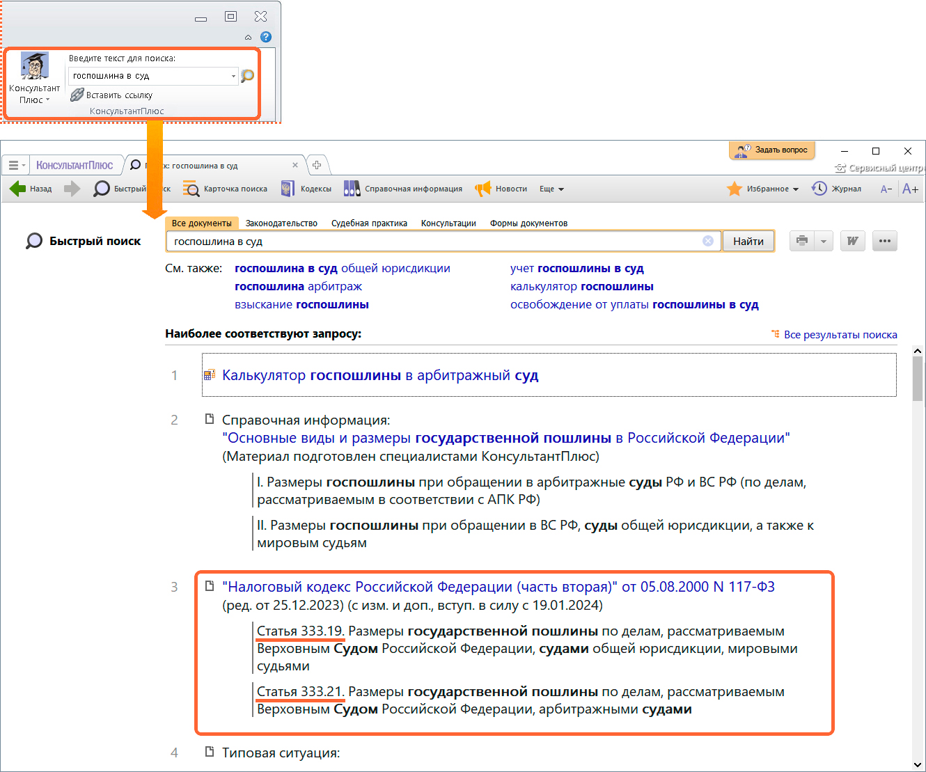
Task: Open Новости with megaphone icon
Action: (501, 189)
